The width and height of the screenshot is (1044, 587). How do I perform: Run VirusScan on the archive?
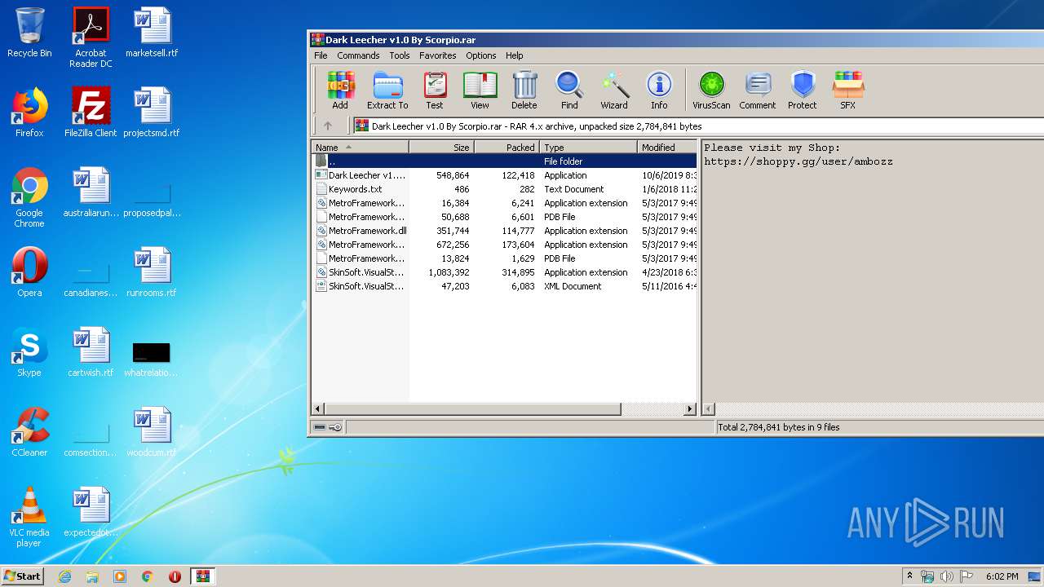point(711,90)
